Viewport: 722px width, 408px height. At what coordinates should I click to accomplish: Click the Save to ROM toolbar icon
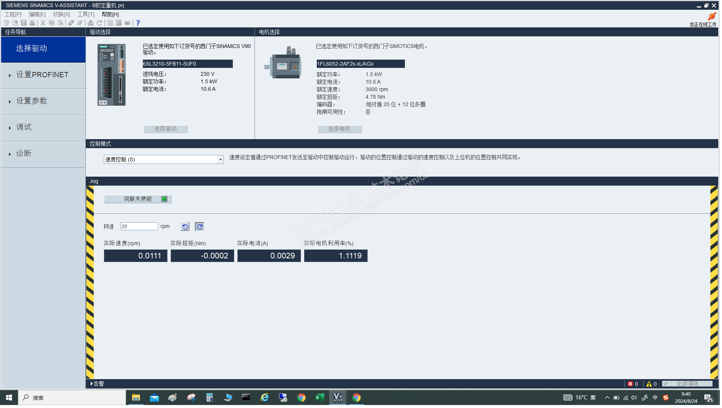(x=91, y=23)
